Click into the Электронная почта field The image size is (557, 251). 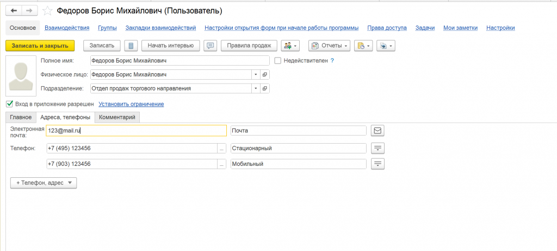click(x=136, y=131)
